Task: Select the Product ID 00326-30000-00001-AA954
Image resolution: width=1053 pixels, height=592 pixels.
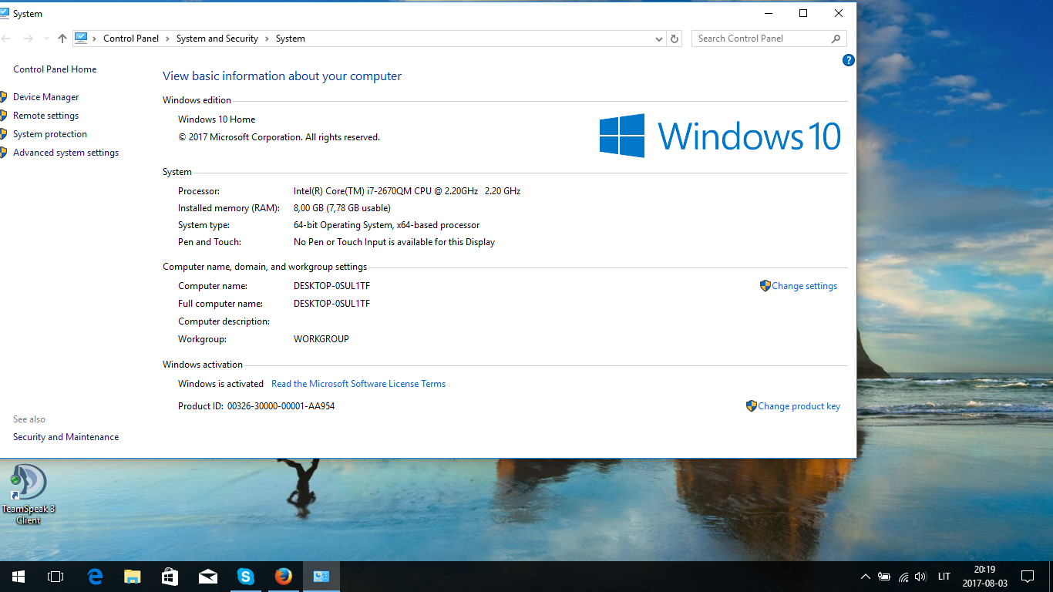Action: coord(281,406)
